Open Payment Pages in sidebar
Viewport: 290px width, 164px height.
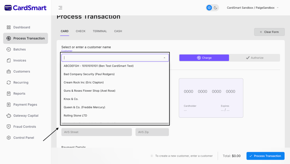click(26, 105)
